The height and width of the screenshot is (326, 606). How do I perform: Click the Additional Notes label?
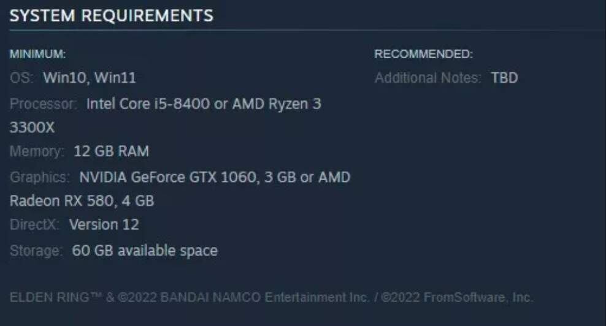(428, 78)
